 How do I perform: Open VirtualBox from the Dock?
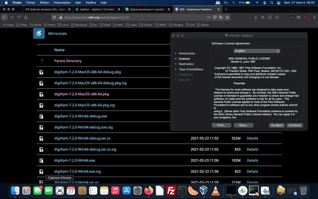pos(204,191)
